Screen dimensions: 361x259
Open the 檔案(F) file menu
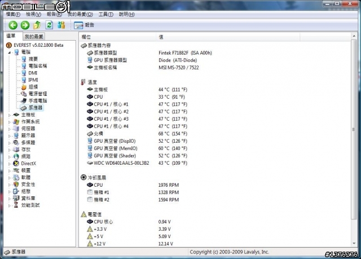(x=13, y=14)
